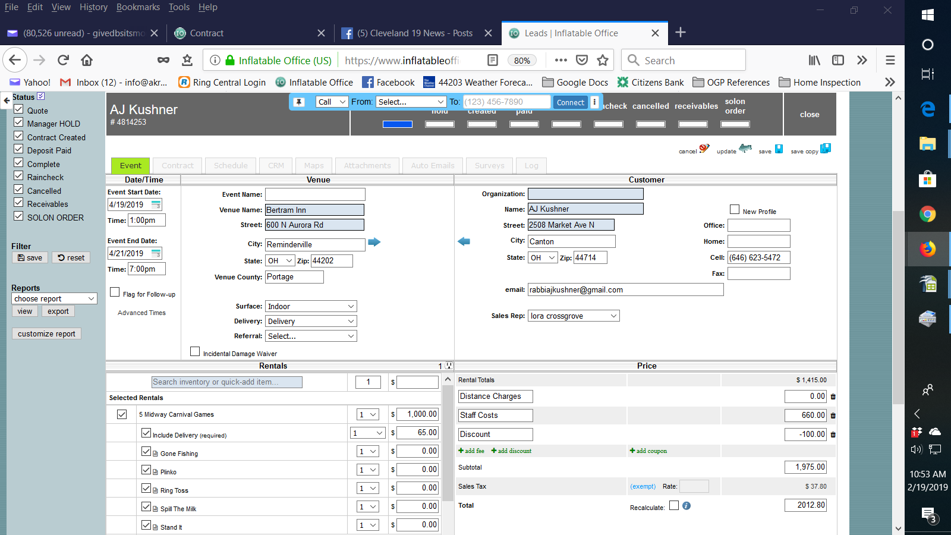Image resolution: width=951 pixels, height=535 pixels.
Task: Click the pin icon in call bar
Action: coord(300,102)
